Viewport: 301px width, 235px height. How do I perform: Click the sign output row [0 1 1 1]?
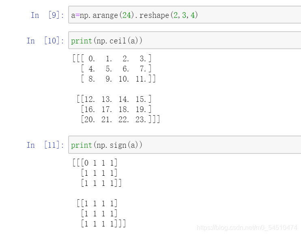[95, 163]
